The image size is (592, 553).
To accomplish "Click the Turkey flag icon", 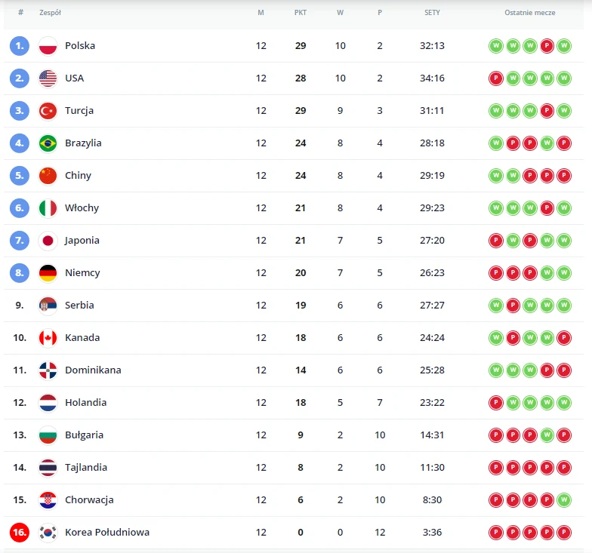I will [x=48, y=111].
